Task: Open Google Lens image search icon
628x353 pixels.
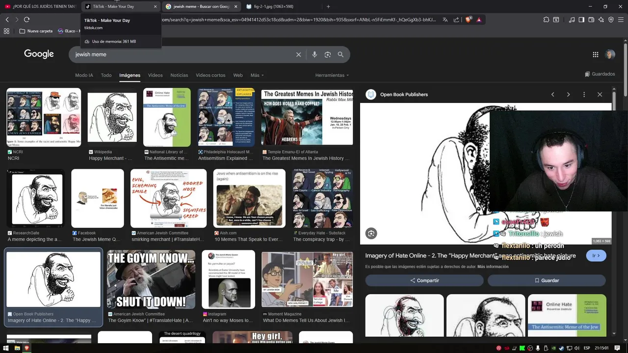Action: [x=328, y=54]
